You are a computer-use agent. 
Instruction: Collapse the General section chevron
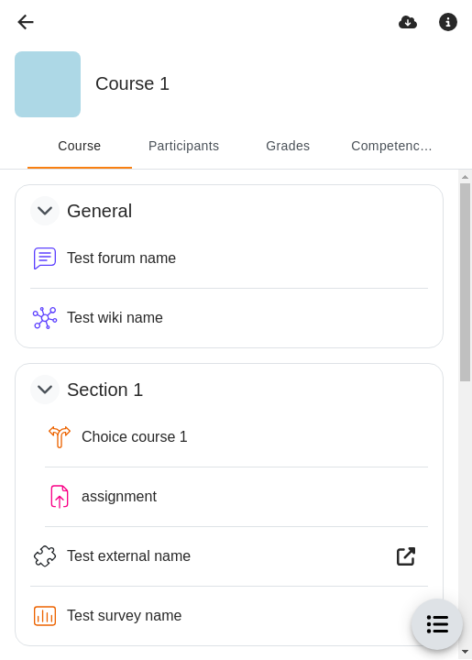point(45,211)
